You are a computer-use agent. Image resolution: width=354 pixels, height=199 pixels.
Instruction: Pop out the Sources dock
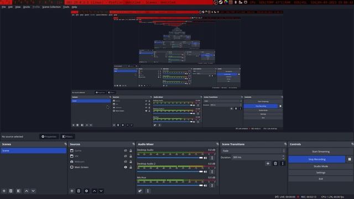pyautogui.click(x=133, y=144)
